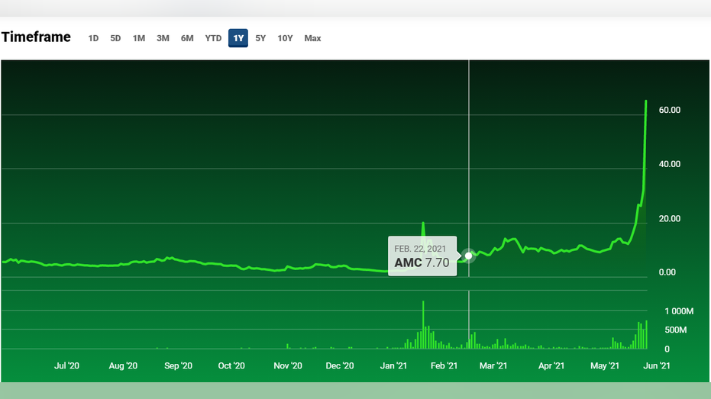Click the 60.00 price axis label
This screenshot has height=399, width=711.
[669, 110]
